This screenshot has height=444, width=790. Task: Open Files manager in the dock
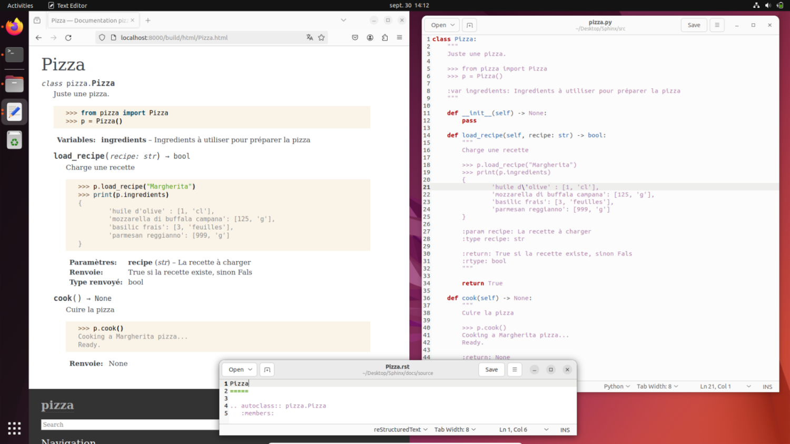coord(14,84)
